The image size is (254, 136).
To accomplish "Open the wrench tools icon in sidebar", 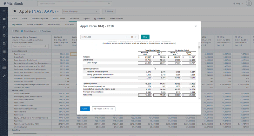I will pos(4,76).
